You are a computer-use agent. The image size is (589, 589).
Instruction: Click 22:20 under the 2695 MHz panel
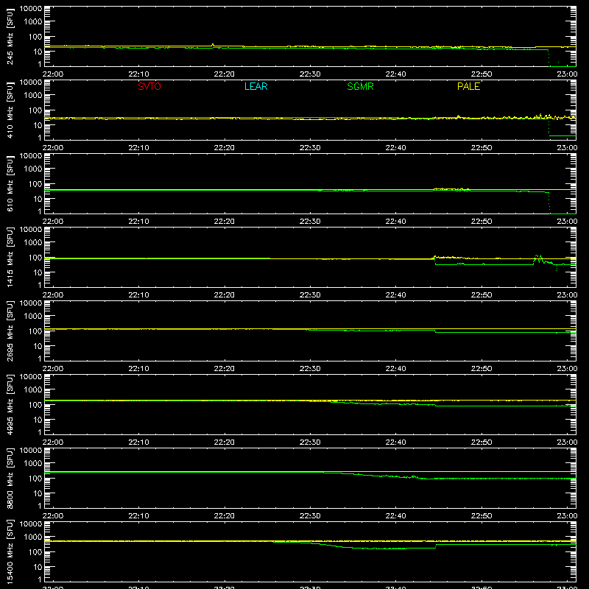225,369
